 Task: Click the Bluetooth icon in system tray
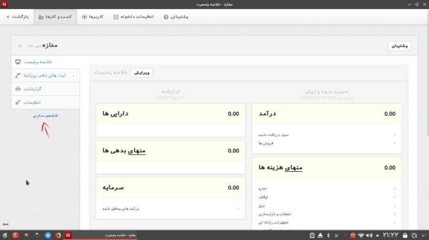(328, 235)
